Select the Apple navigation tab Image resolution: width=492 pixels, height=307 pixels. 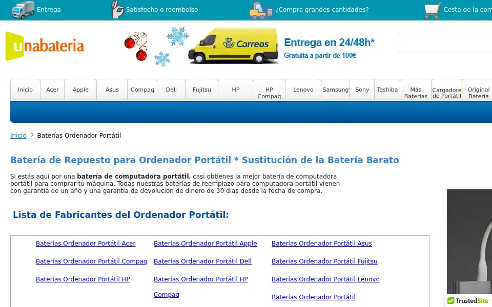tap(80, 90)
